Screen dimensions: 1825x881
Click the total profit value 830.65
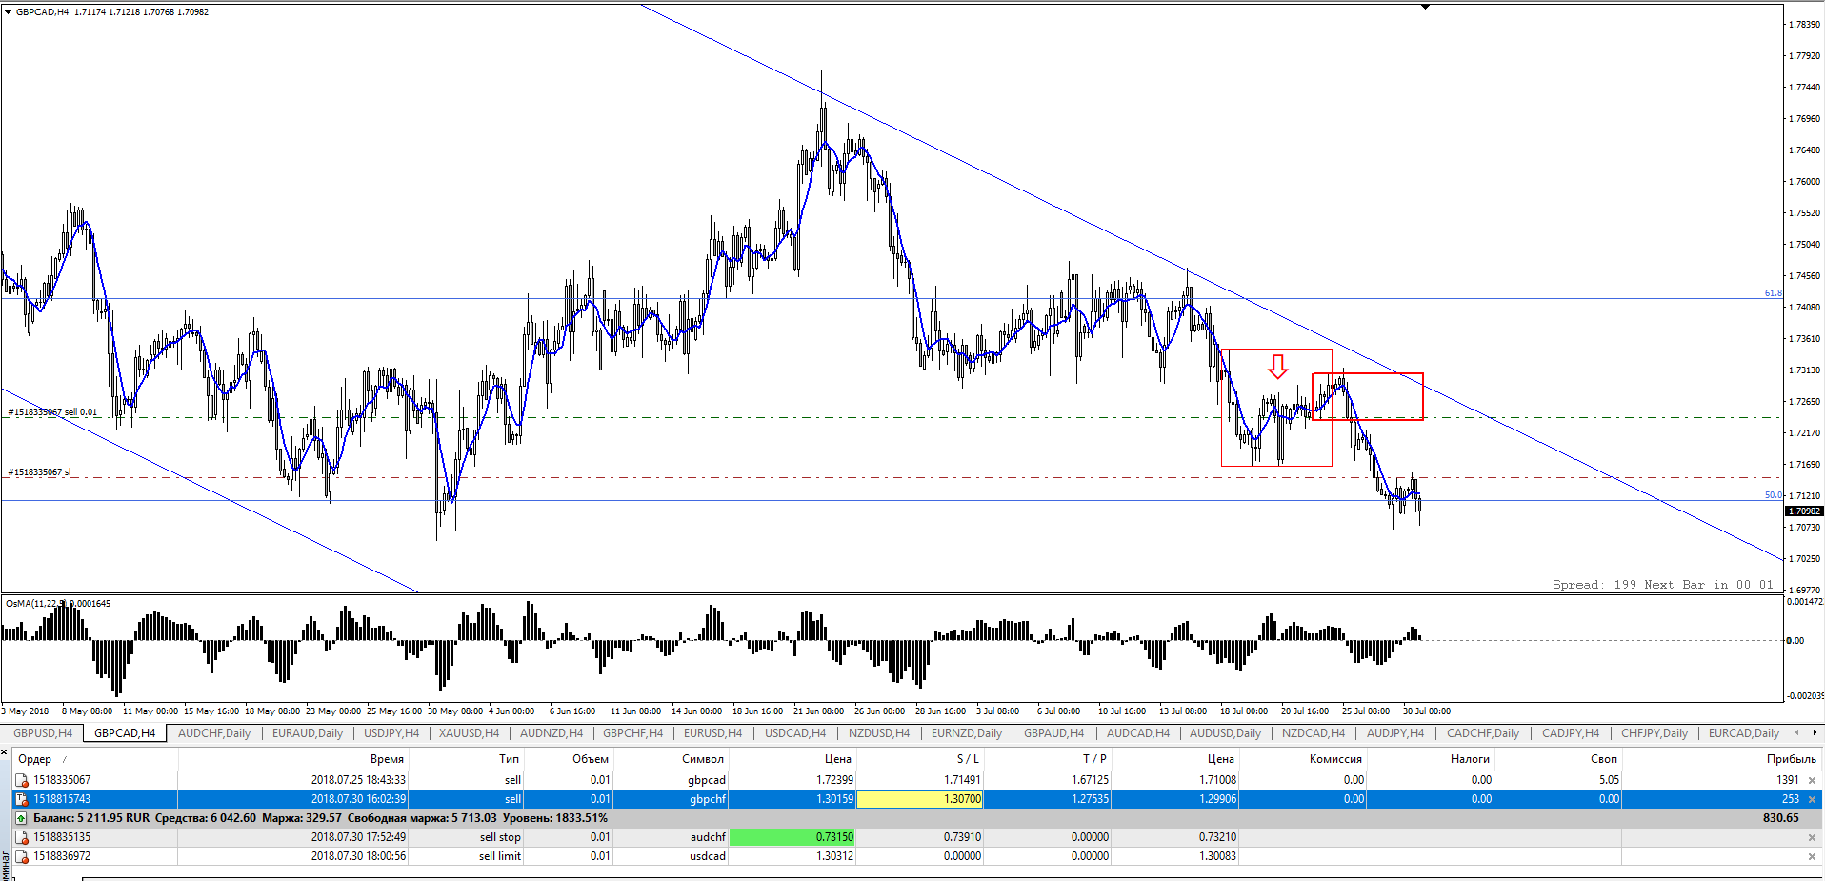[1780, 818]
